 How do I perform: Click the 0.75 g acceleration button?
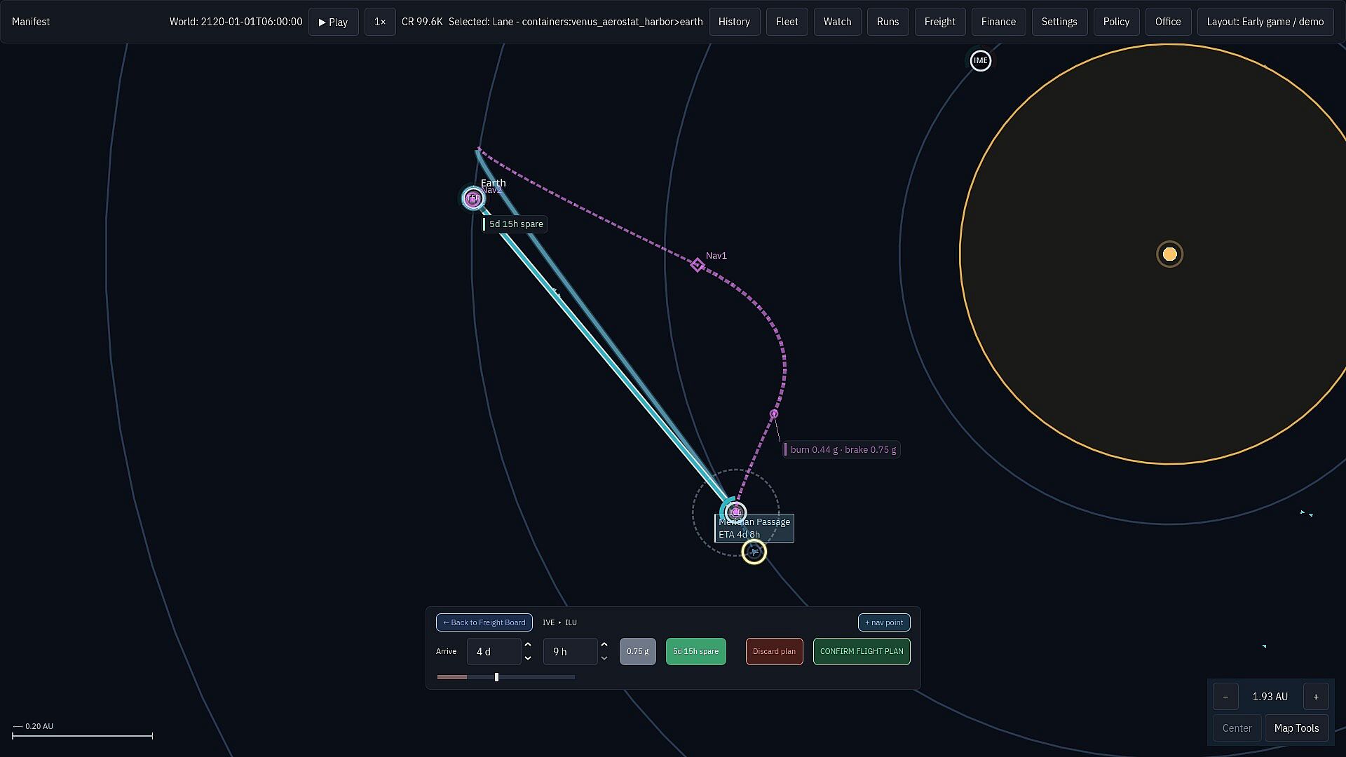pyautogui.click(x=637, y=652)
